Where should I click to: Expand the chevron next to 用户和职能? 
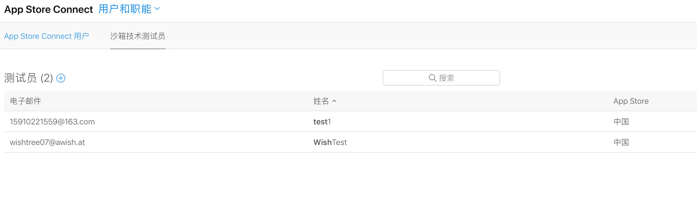(157, 9)
